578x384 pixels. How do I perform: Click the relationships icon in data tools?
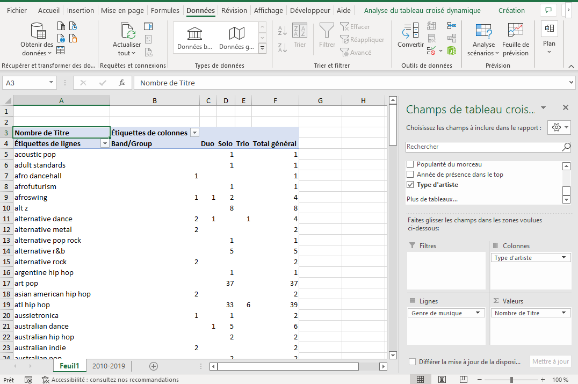coord(452,38)
